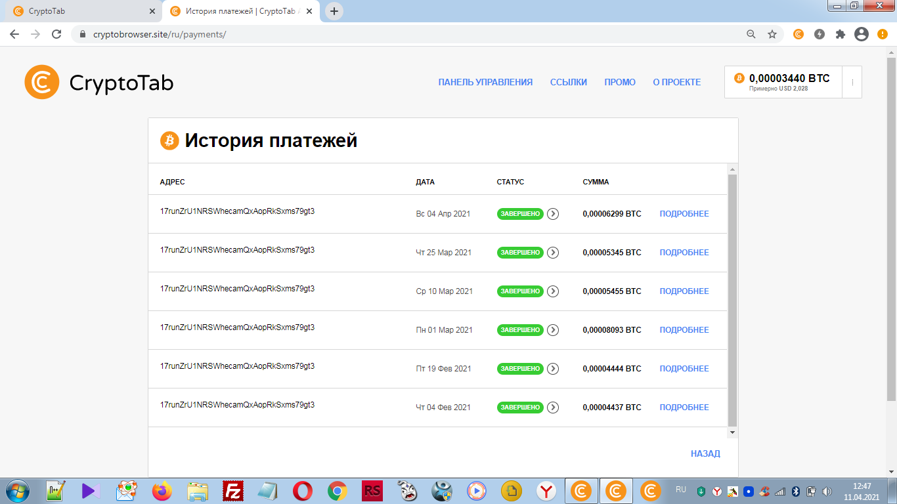Image resolution: width=897 pixels, height=504 pixels.
Task: Open a new tab with plus button
Action: point(334,11)
